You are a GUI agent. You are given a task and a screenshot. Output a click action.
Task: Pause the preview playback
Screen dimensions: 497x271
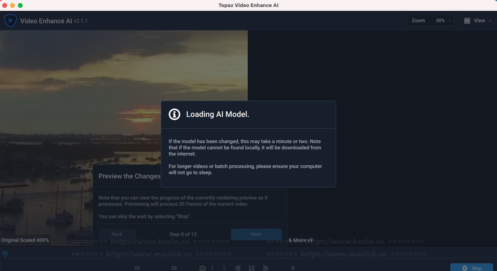coord(252,268)
